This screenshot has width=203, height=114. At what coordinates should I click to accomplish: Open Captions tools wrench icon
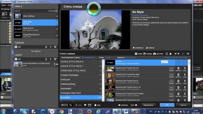[x=55, y=47]
